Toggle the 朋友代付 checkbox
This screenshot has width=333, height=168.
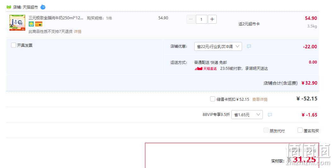pos(266,130)
